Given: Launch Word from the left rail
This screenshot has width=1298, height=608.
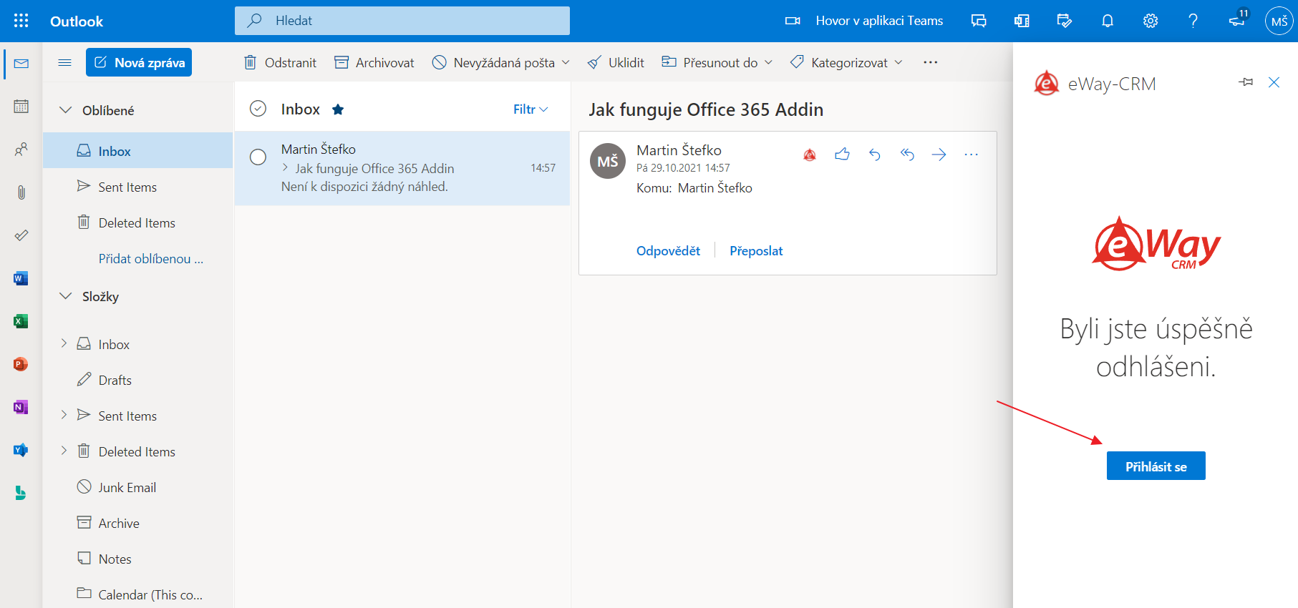Looking at the screenshot, I should (x=21, y=278).
